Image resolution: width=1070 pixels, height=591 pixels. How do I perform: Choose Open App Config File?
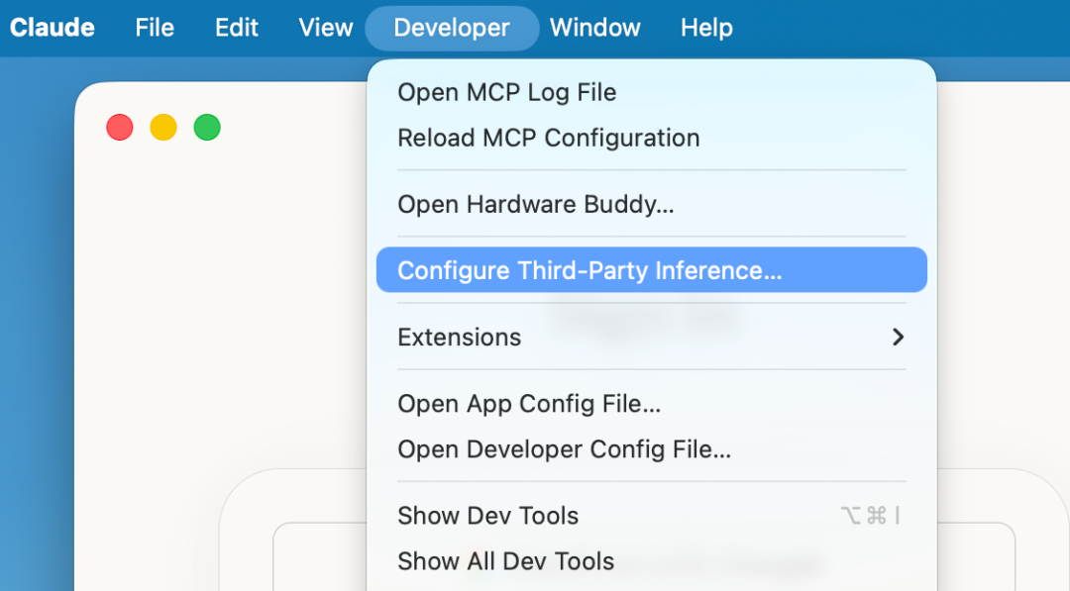click(529, 404)
